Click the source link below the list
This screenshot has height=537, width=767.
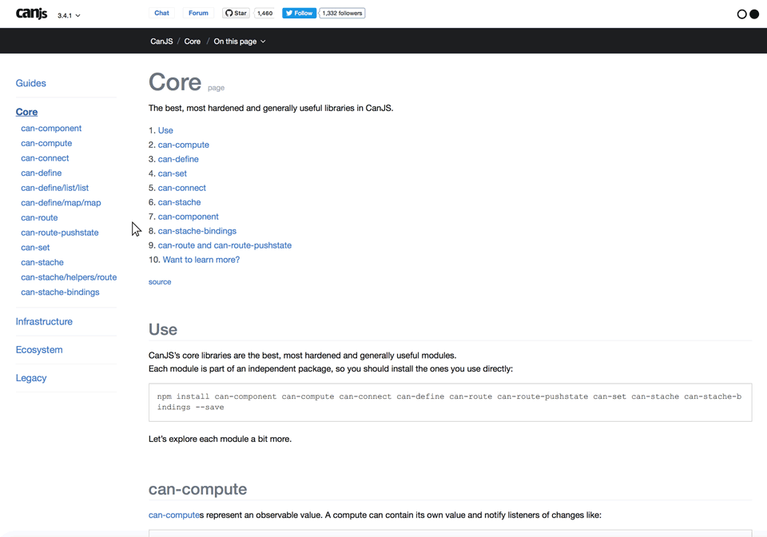click(159, 281)
